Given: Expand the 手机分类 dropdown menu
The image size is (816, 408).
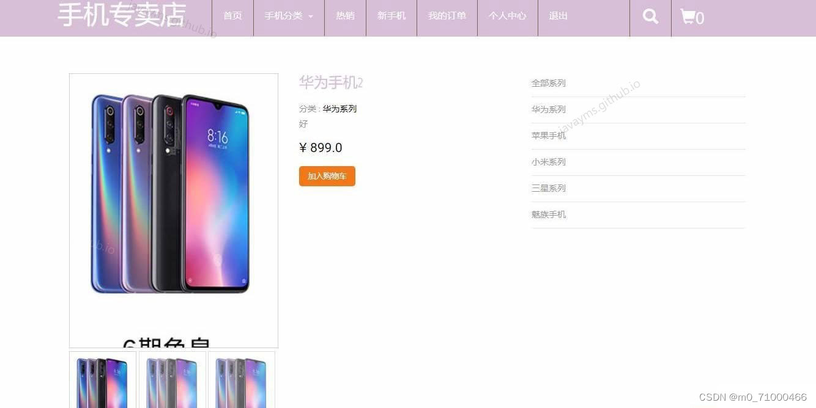Looking at the screenshot, I should [289, 16].
